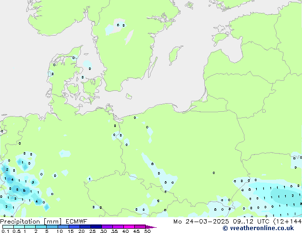The image size is (302, 233).
Task: Click legend value label '35'
Action: [x=114, y=231]
